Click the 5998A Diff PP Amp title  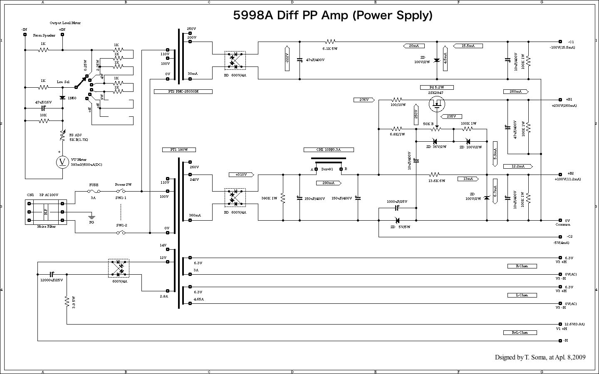333,15
